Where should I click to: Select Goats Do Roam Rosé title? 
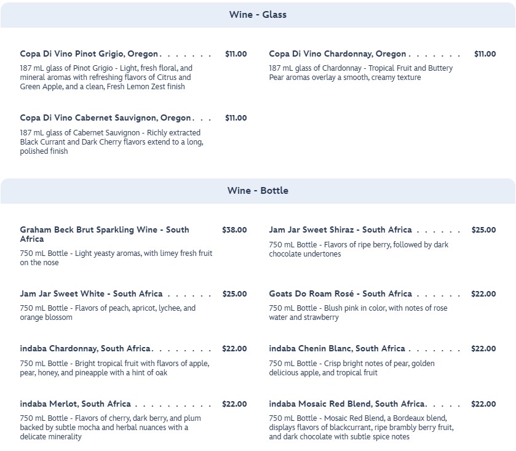[x=340, y=294]
